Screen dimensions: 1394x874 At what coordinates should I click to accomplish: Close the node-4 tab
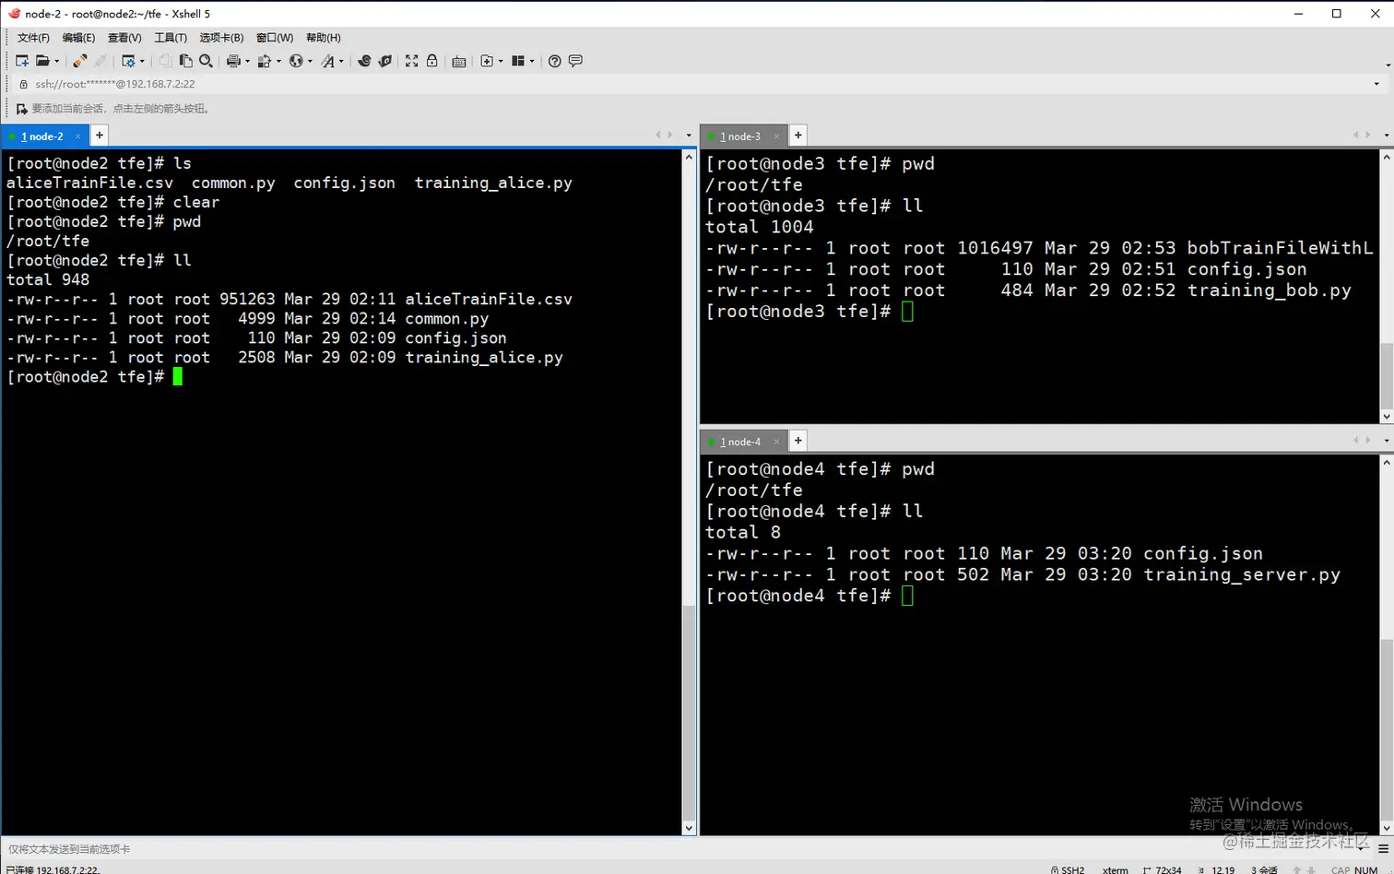pos(776,442)
